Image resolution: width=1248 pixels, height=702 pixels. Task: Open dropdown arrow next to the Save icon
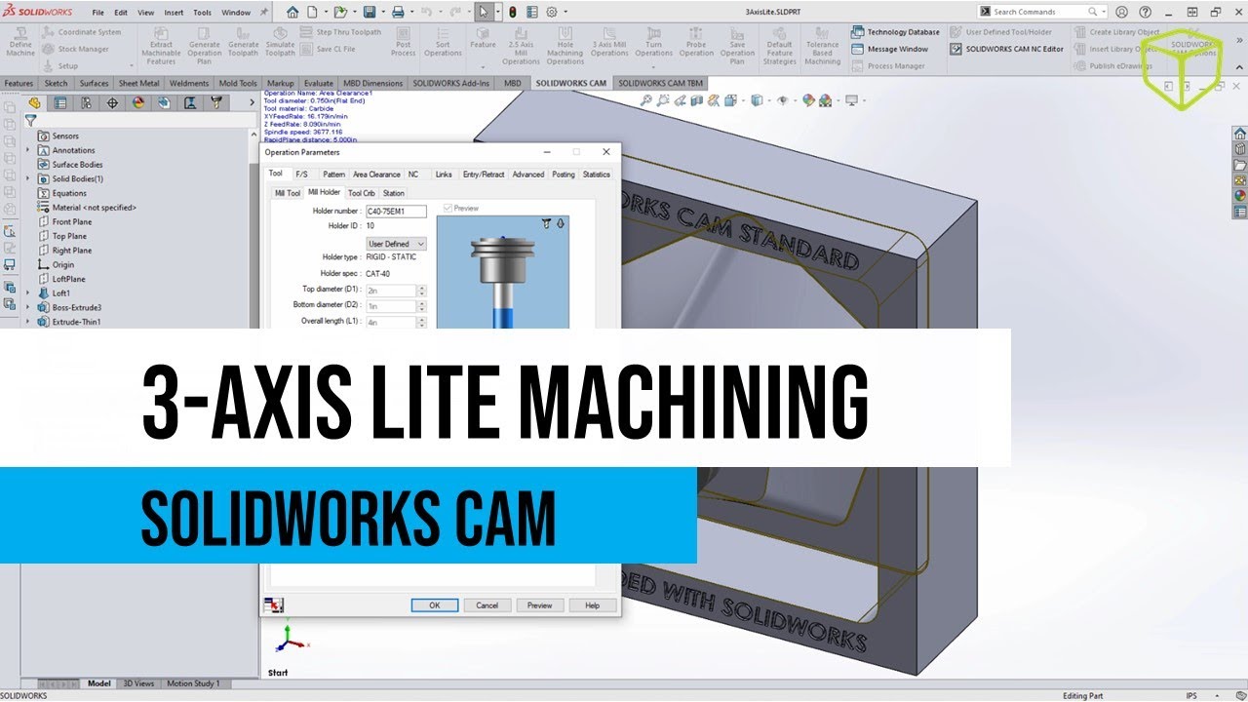point(381,13)
